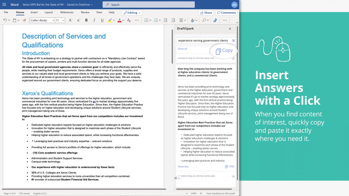
Task: Zoom out with the minus button
Action: pyautogui.click(x=187, y=193)
